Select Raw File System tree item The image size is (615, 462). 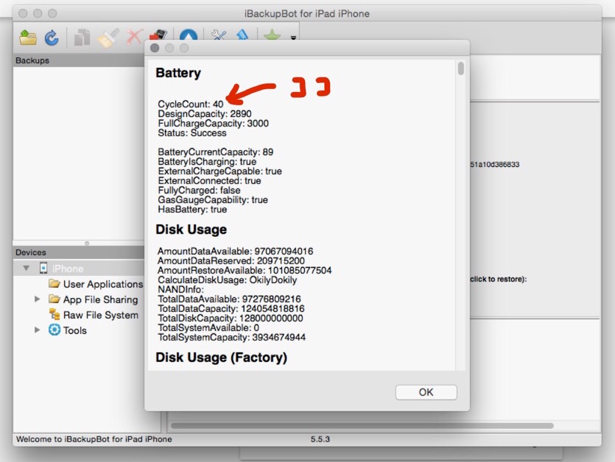point(101,315)
